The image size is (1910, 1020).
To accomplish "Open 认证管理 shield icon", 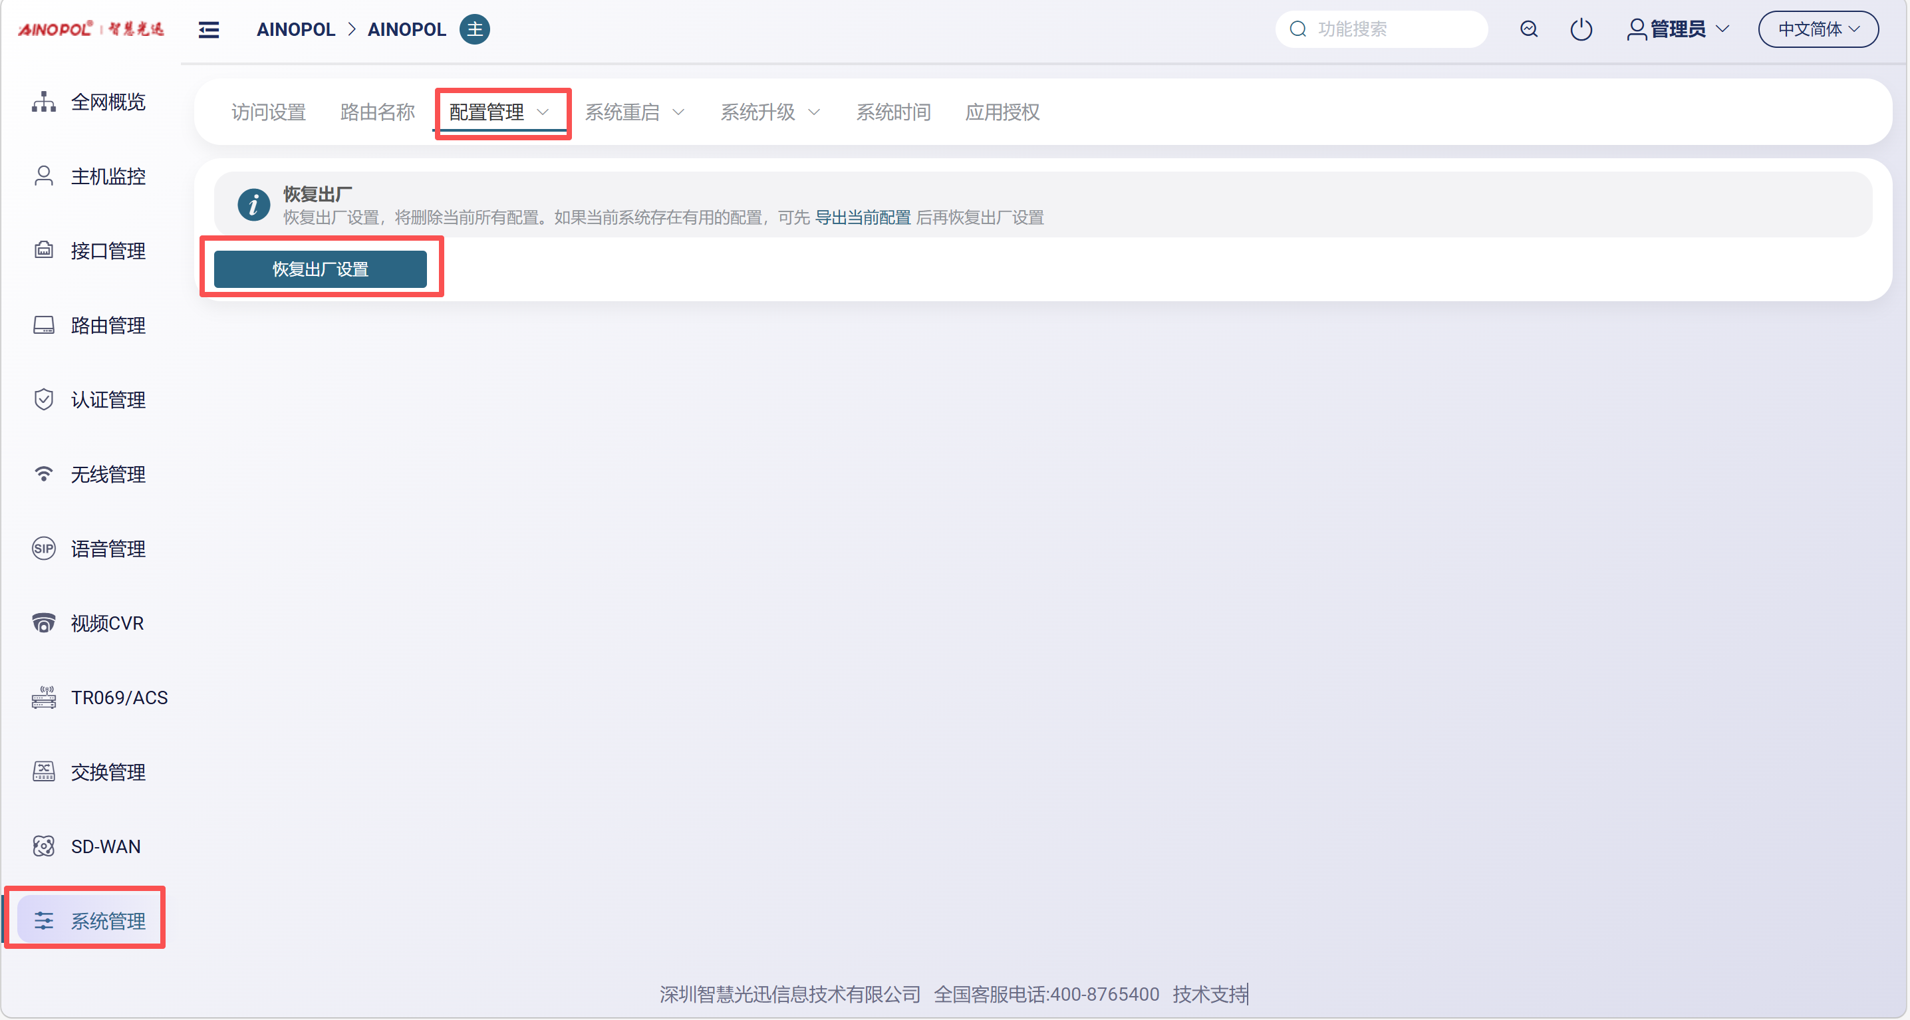I will click(44, 400).
